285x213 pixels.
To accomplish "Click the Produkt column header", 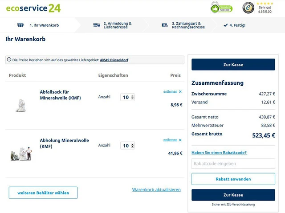I will [x=17, y=75].
